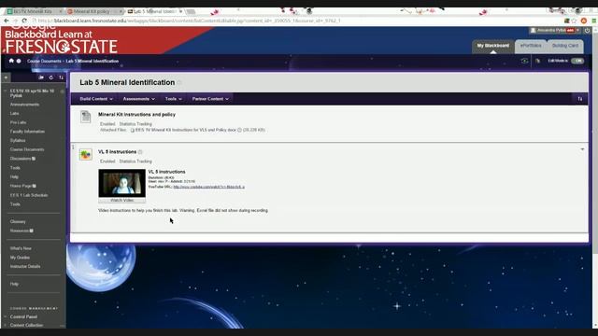
Task: Open the attached Mineral Kit docx file
Action: 186,130
